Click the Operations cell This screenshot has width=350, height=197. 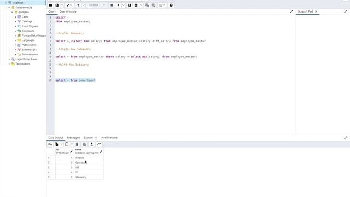coord(89,163)
